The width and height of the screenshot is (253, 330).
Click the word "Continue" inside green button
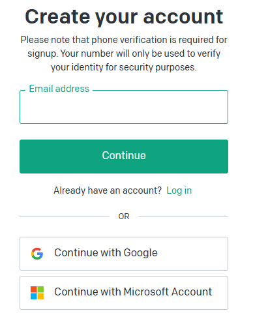(x=124, y=156)
